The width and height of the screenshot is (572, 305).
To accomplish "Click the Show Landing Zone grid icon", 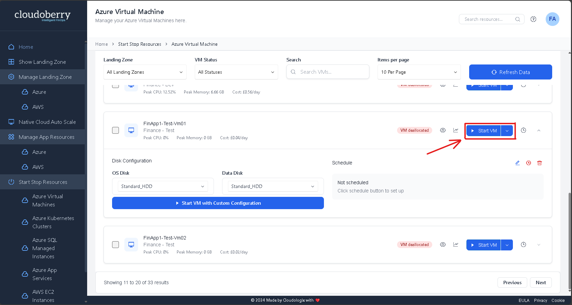I will 11,62.
